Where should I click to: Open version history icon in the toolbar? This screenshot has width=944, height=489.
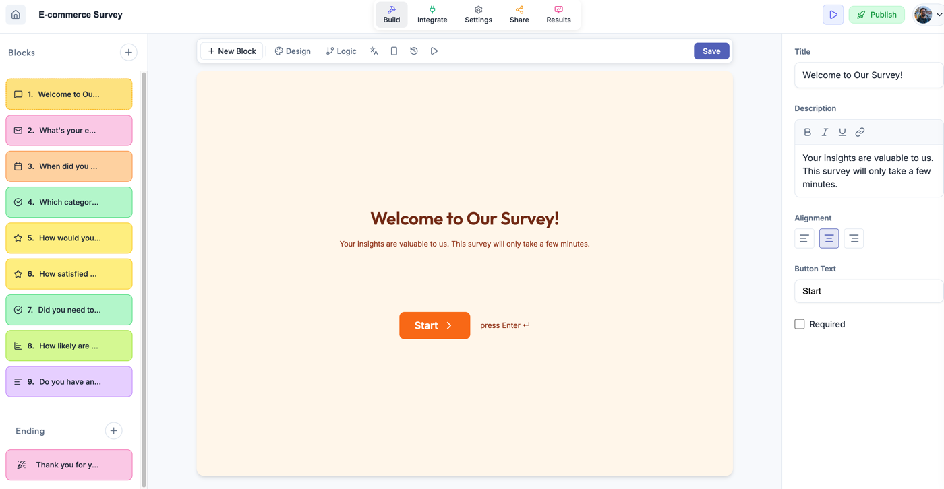coord(413,51)
